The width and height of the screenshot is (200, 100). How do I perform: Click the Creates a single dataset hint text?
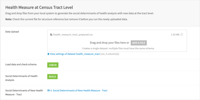click(118, 48)
